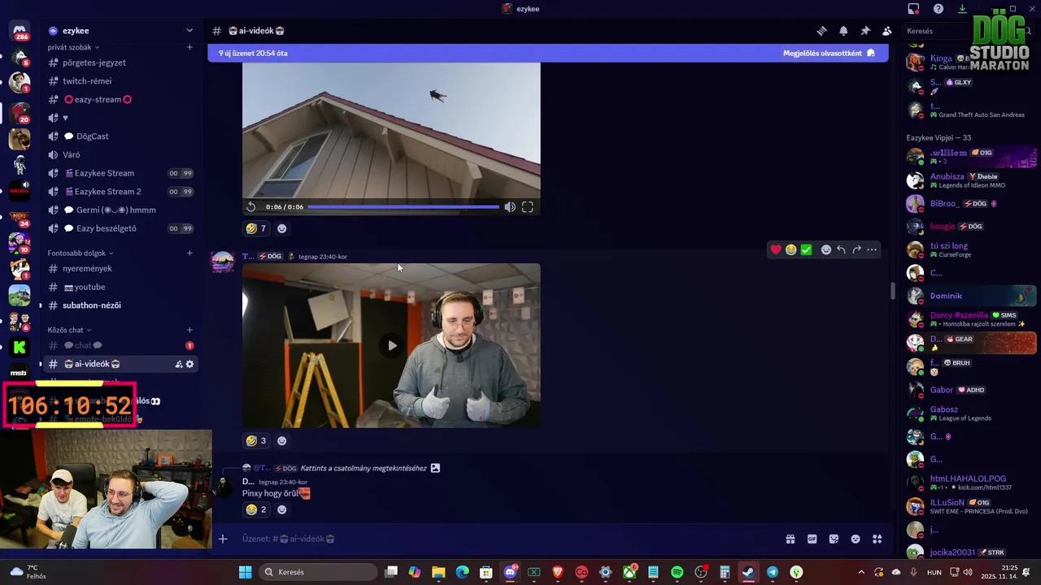Open the Inbox icon in title bar
Image resolution: width=1041 pixels, height=585 pixels.
tap(913, 9)
